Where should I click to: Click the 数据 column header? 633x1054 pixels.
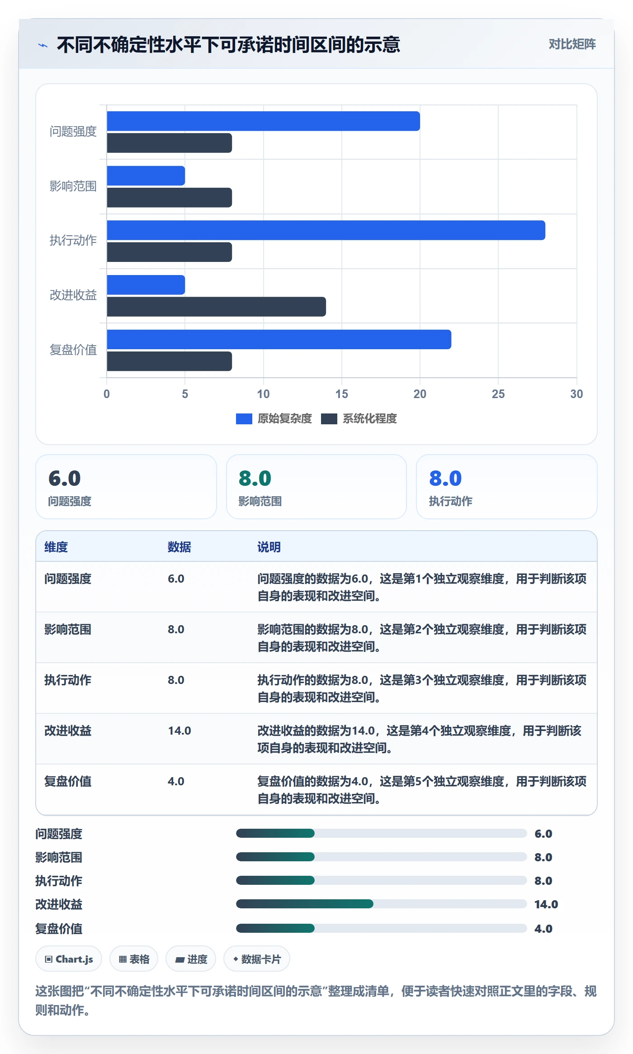tap(180, 547)
